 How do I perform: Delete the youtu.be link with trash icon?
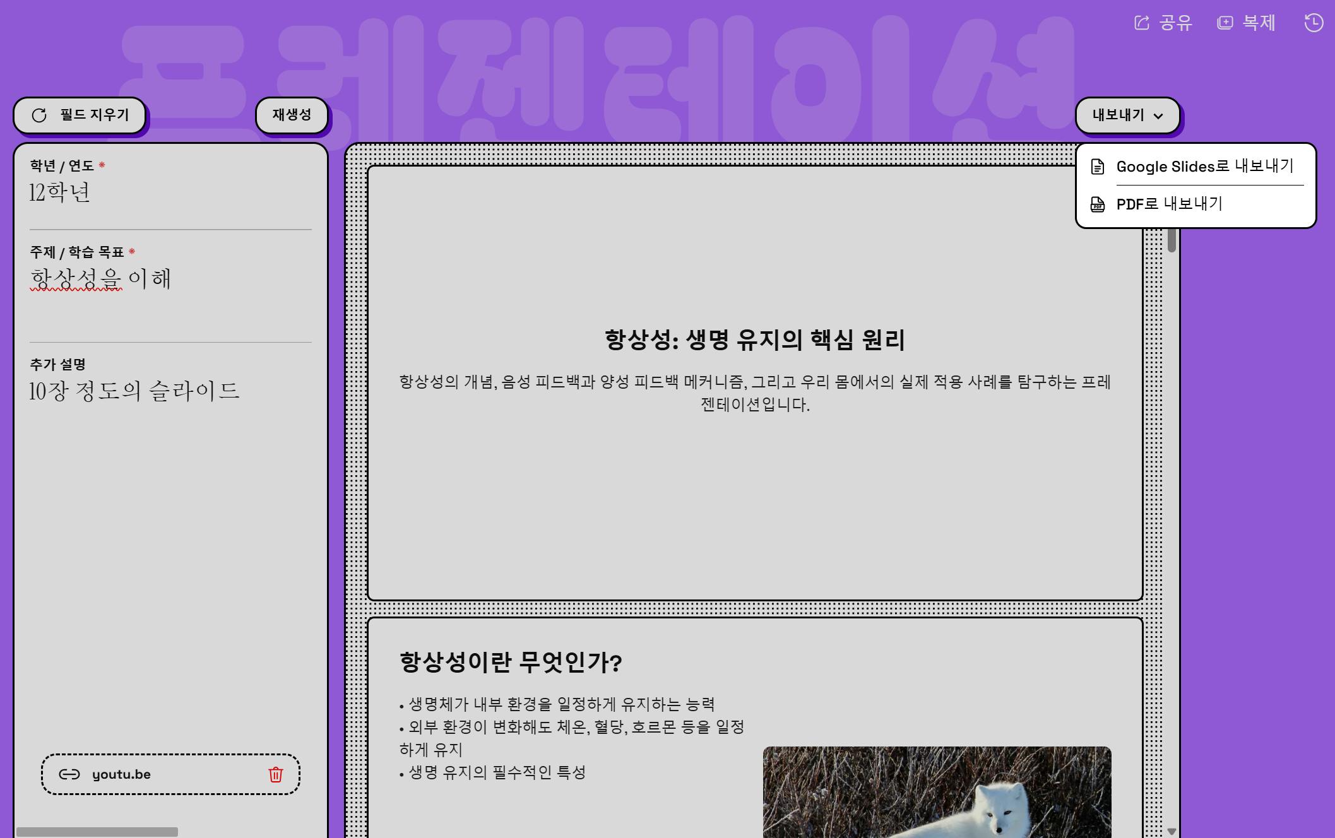276,774
